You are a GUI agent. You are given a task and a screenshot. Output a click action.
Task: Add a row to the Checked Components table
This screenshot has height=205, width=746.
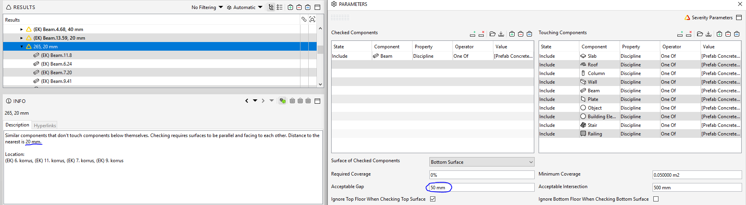coord(472,34)
